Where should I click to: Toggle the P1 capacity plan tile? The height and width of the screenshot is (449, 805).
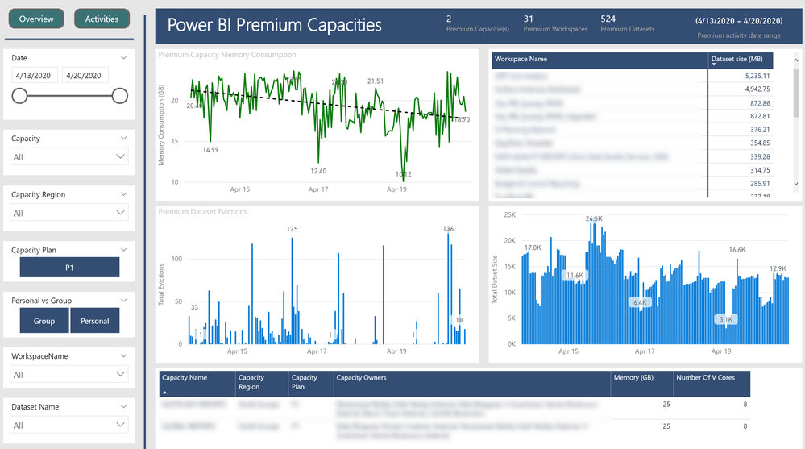[69, 267]
